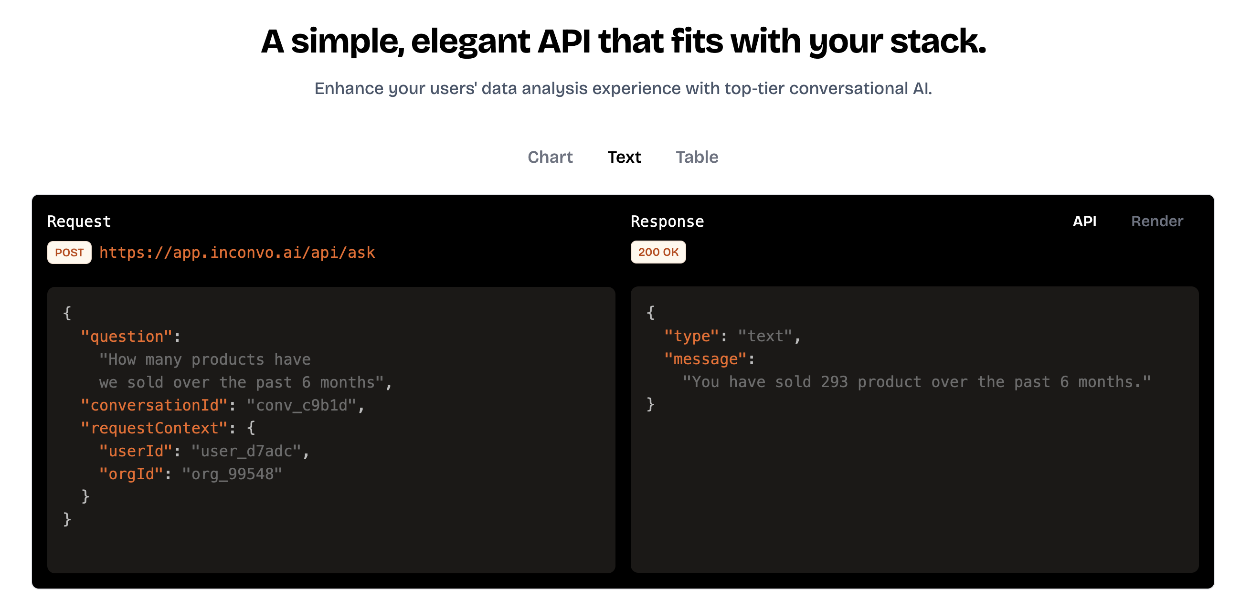
Task: Click the 200 OK status badge
Action: tap(657, 252)
